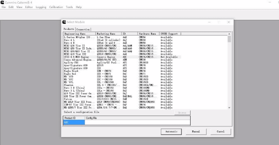Select the Euro 3 B (China) row
The height and width of the screenshot is (145, 279).
122,88
